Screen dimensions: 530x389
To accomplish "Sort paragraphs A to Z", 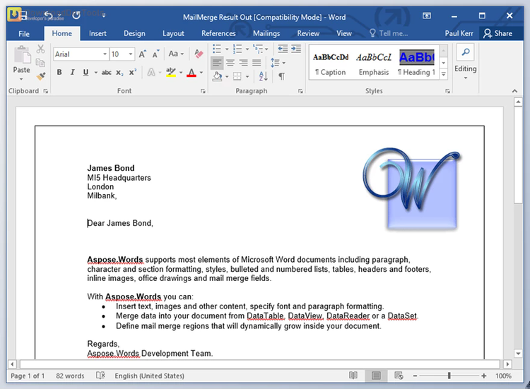I will pyautogui.click(x=264, y=76).
